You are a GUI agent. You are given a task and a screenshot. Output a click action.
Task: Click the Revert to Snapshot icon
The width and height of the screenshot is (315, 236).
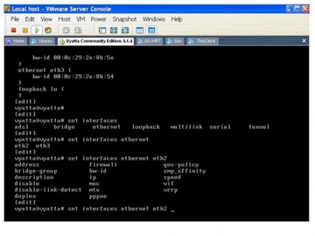point(78,30)
